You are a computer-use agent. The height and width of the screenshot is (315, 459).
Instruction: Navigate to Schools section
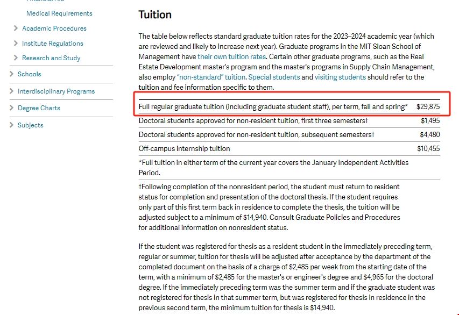click(x=30, y=74)
